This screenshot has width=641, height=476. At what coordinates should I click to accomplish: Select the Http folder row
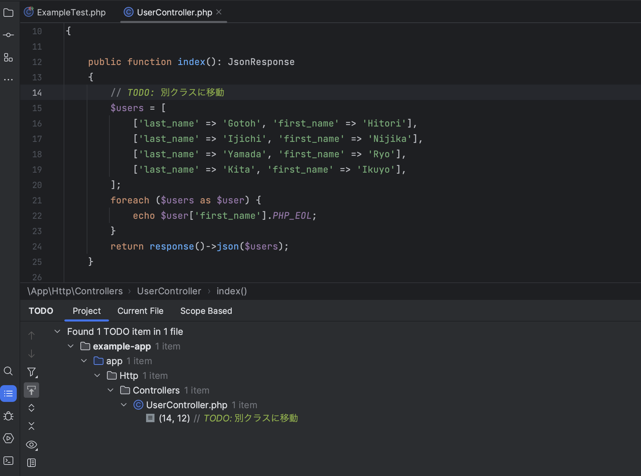tap(129, 376)
